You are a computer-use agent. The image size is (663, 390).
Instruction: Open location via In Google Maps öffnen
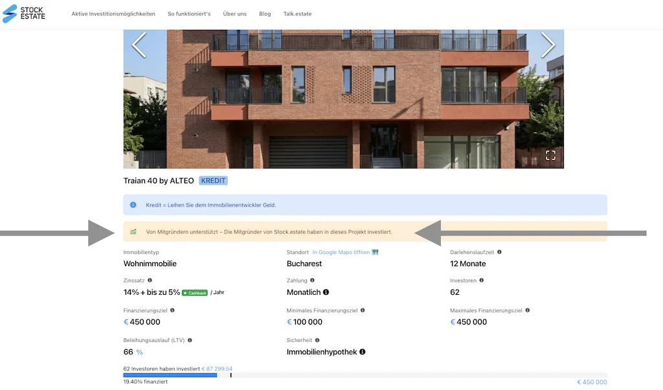tap(341, 252)
